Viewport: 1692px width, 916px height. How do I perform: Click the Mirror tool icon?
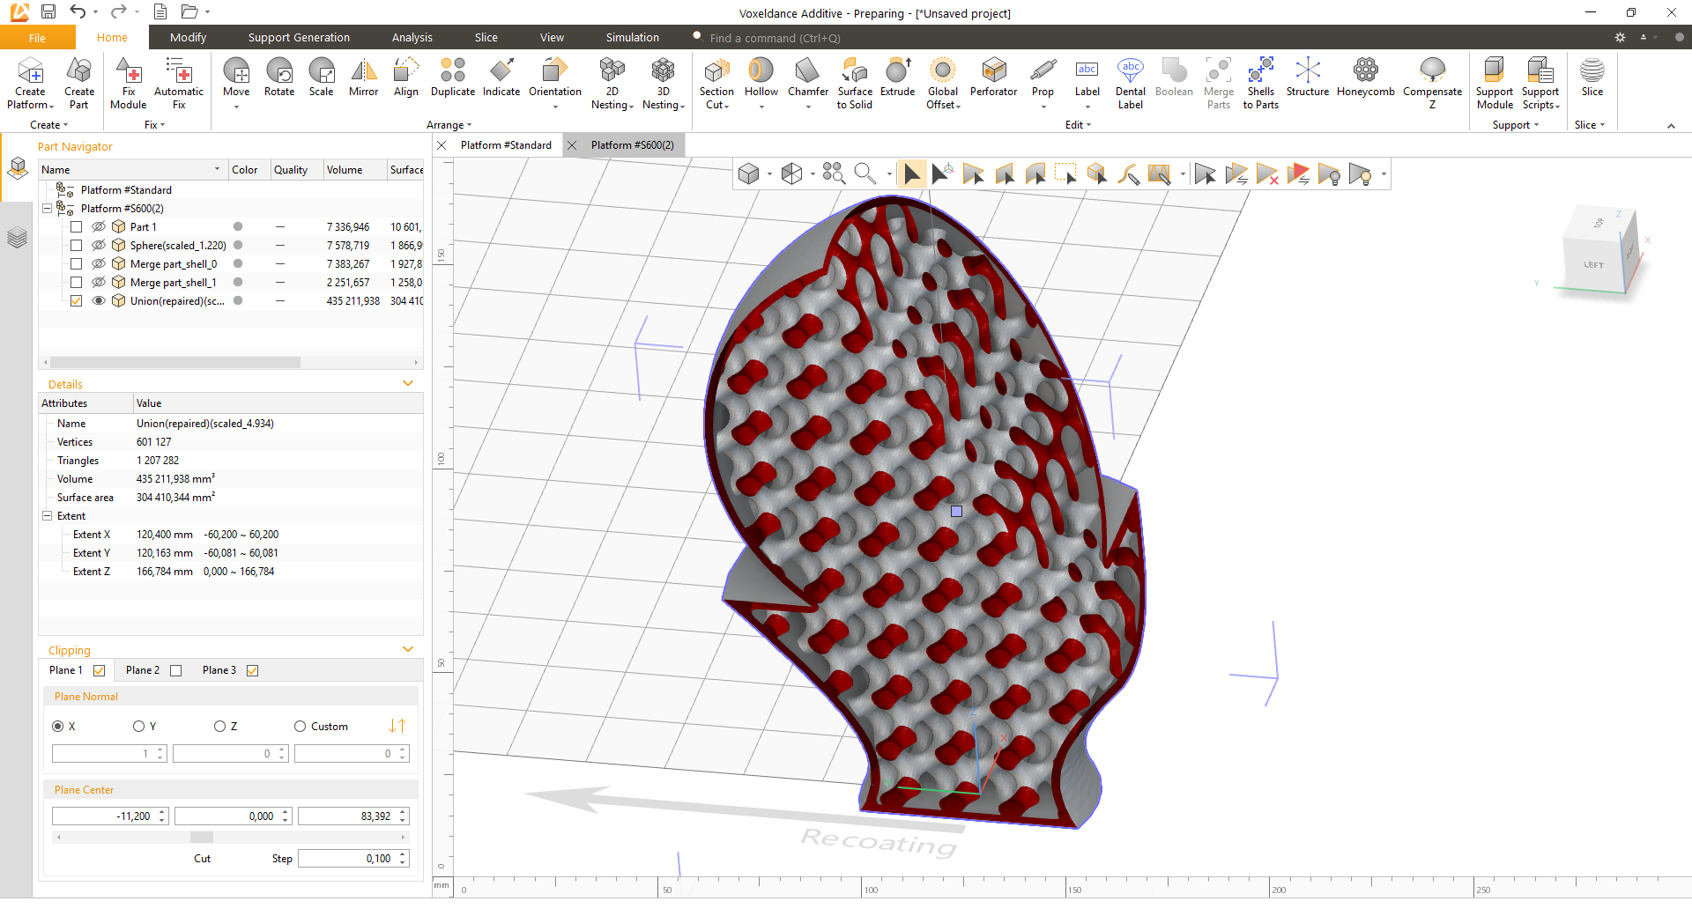click(363, 72)
